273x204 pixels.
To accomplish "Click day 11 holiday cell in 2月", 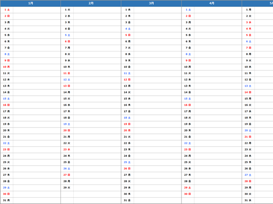I will point(67,73).
